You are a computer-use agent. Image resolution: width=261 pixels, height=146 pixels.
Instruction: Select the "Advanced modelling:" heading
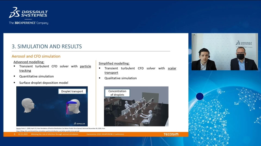[29, 62]
